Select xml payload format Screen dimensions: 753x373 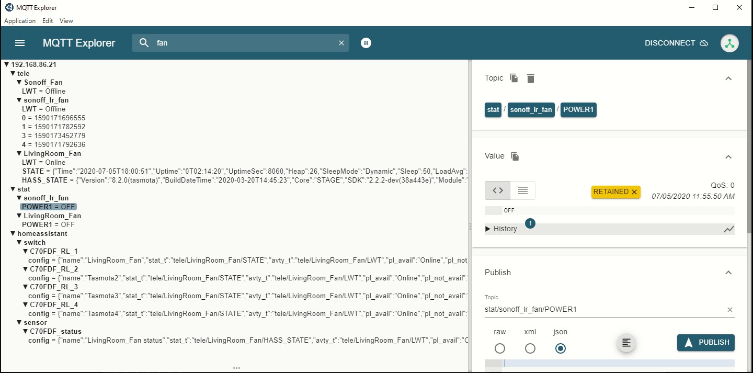[530, 348]
